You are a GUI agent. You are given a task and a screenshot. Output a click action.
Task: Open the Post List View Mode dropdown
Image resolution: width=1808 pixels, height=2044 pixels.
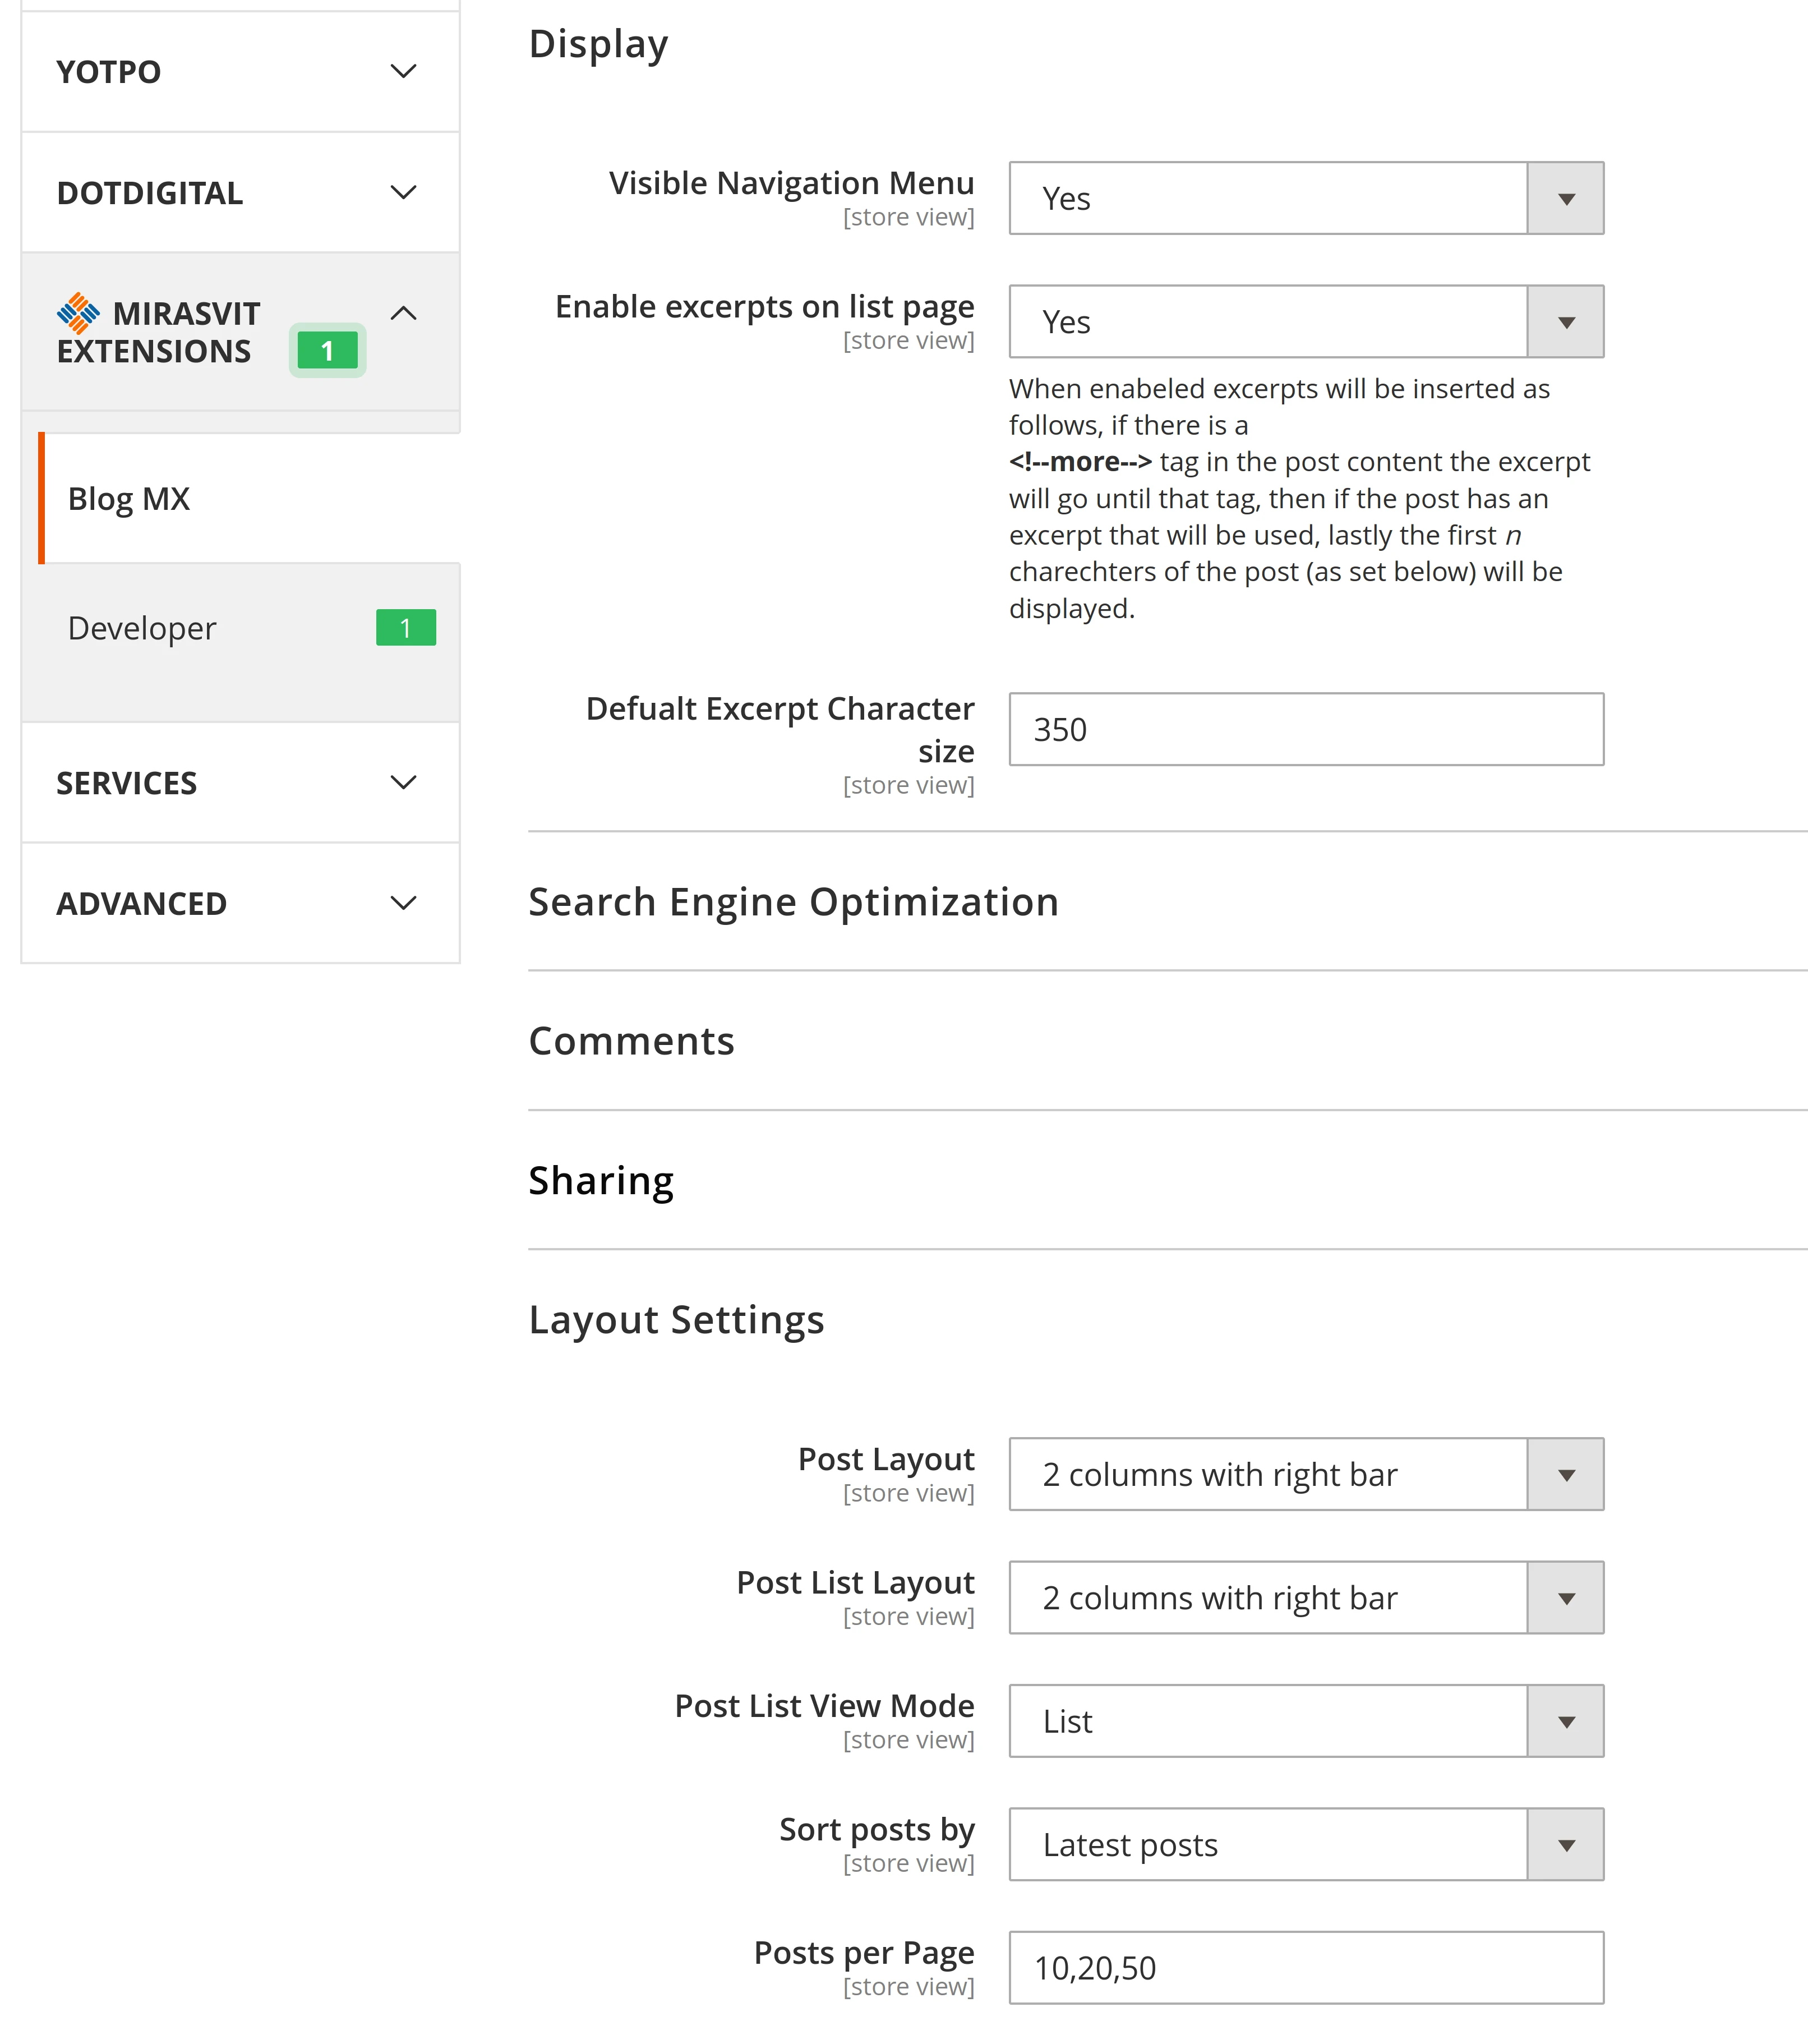tap(1306, 1721)
